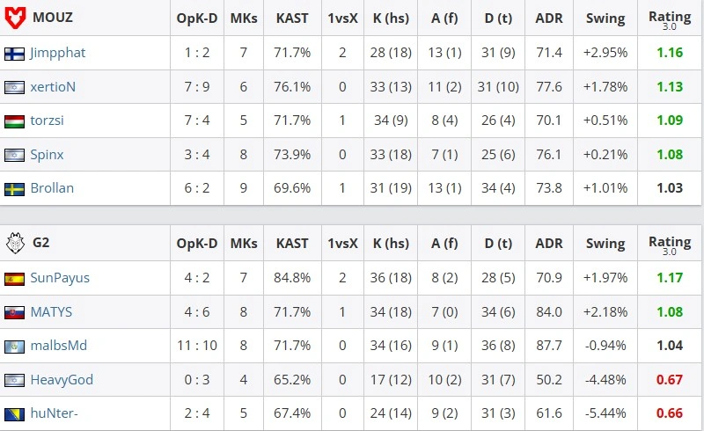This screenshot has width=704, height=431.
Task: Click the G2 team logo icon
Action: 15,243
